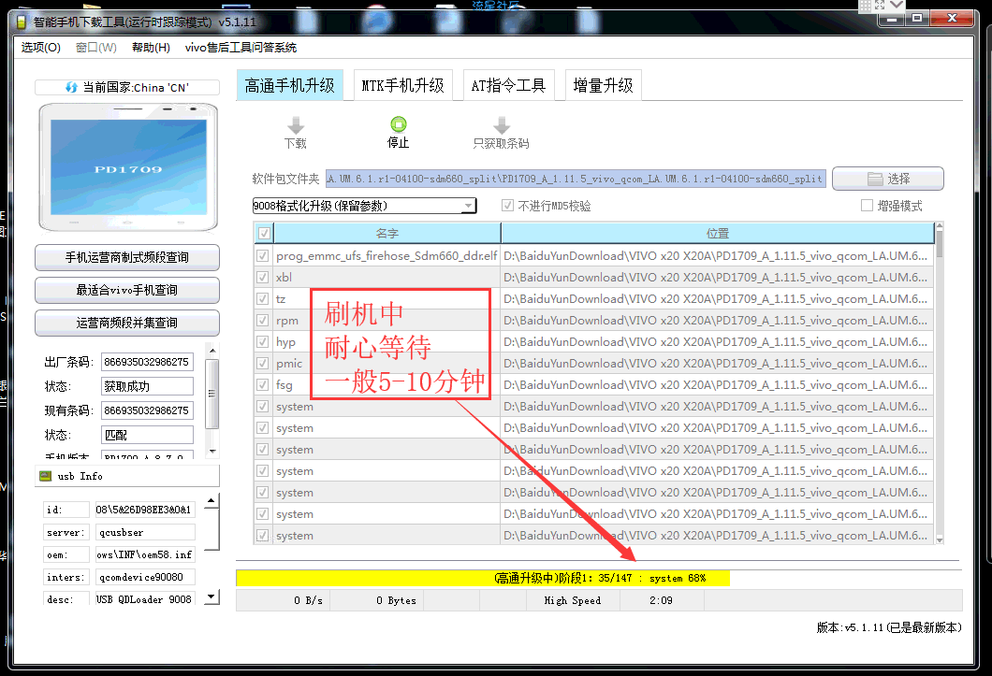
Task: Toggle checkbox for rpm row
Action: click(263, 321)
